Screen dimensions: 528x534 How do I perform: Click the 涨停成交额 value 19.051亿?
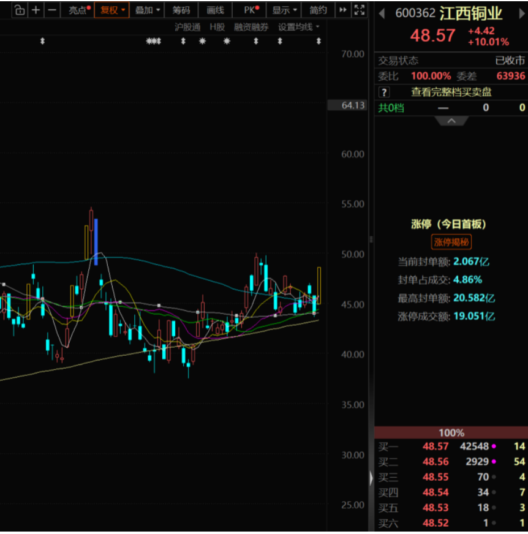click(474, 316)
